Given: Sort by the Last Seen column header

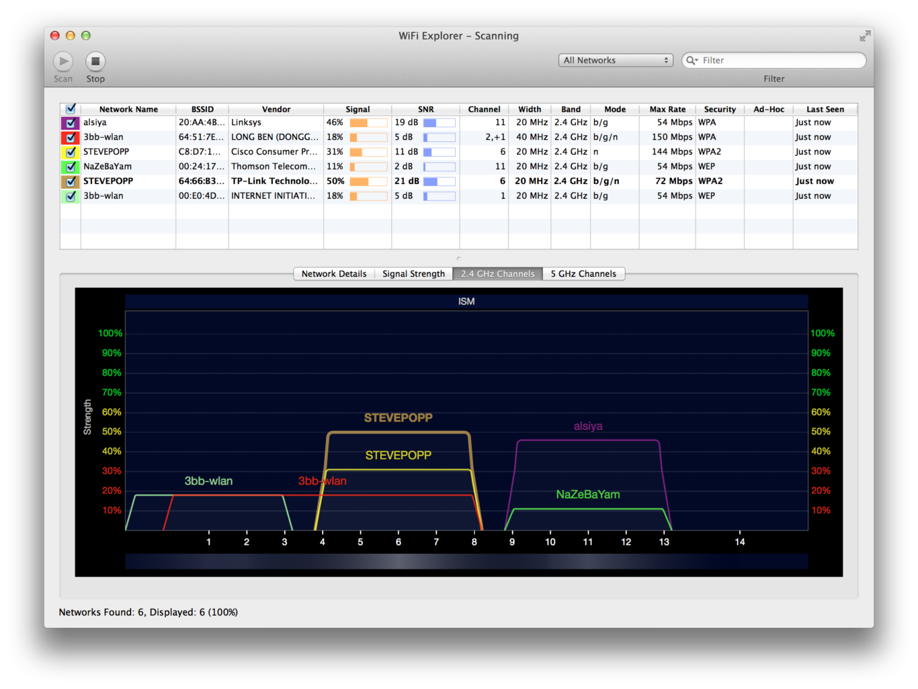Looking at the screenshot, I should tap(825, 110).
